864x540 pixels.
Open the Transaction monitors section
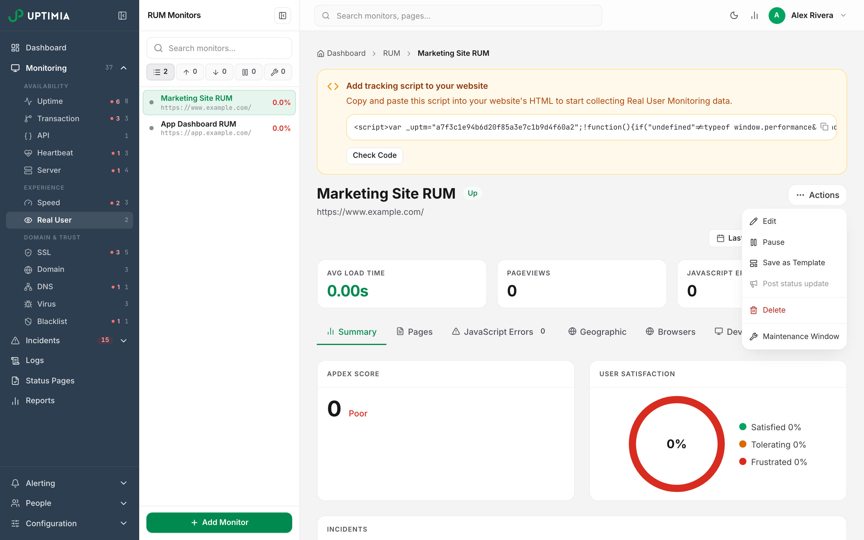tap(70, 118)
